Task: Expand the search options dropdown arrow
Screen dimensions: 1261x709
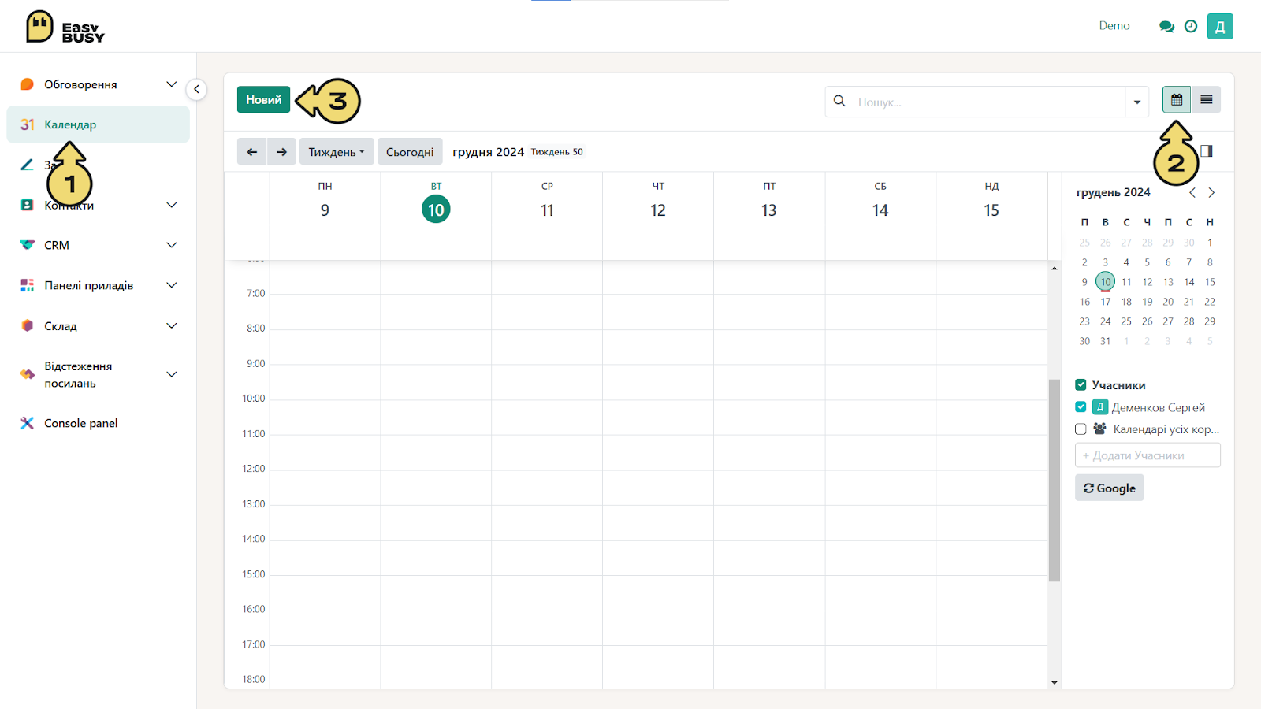Action: tap(1137, 102)
